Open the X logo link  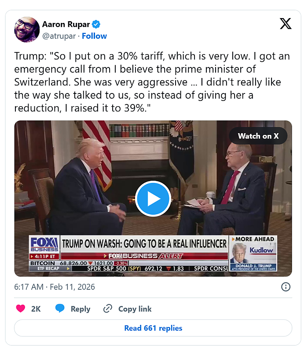(286, 24)
